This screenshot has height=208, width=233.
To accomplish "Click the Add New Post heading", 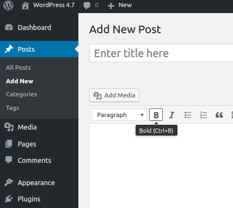I will click(x=125, y=29).
